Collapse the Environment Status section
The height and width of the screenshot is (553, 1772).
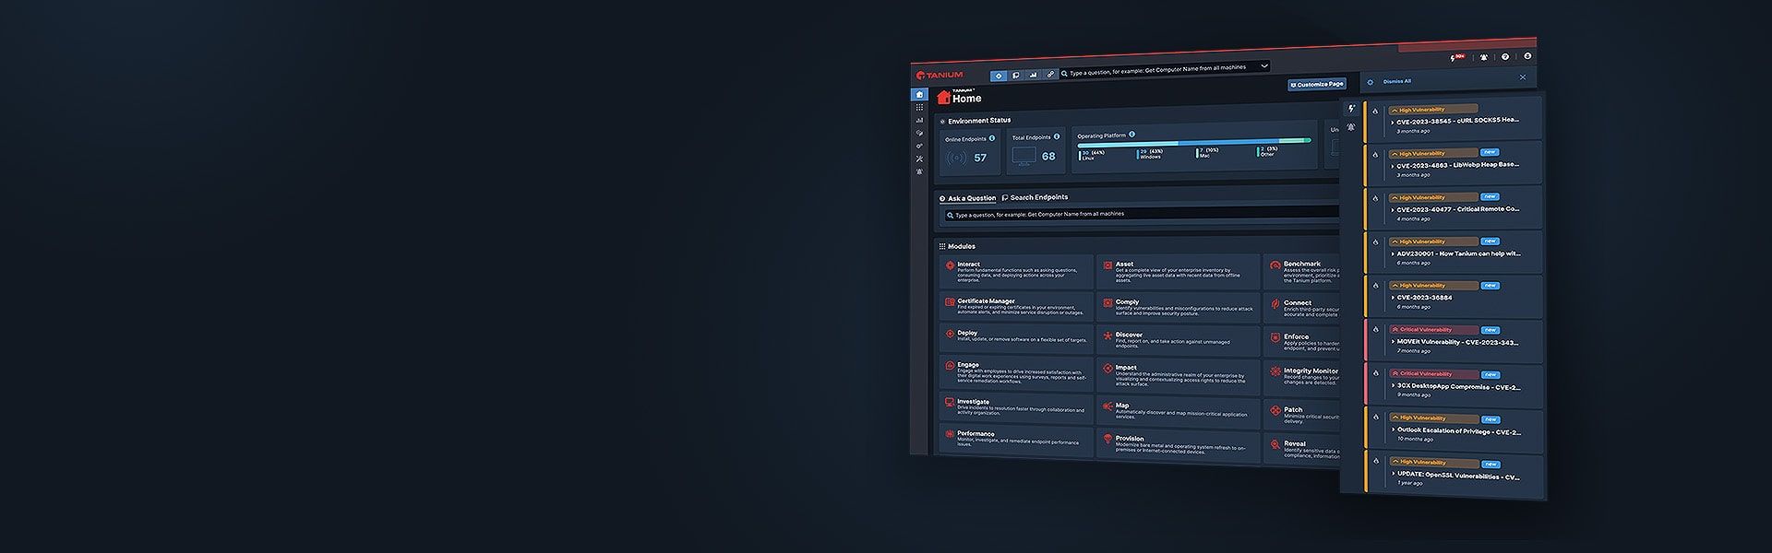[942, 121]
